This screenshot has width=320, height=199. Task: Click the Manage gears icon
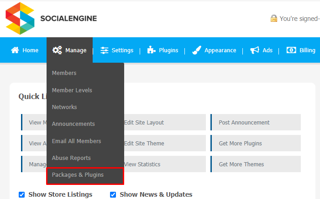coord(57,50)
